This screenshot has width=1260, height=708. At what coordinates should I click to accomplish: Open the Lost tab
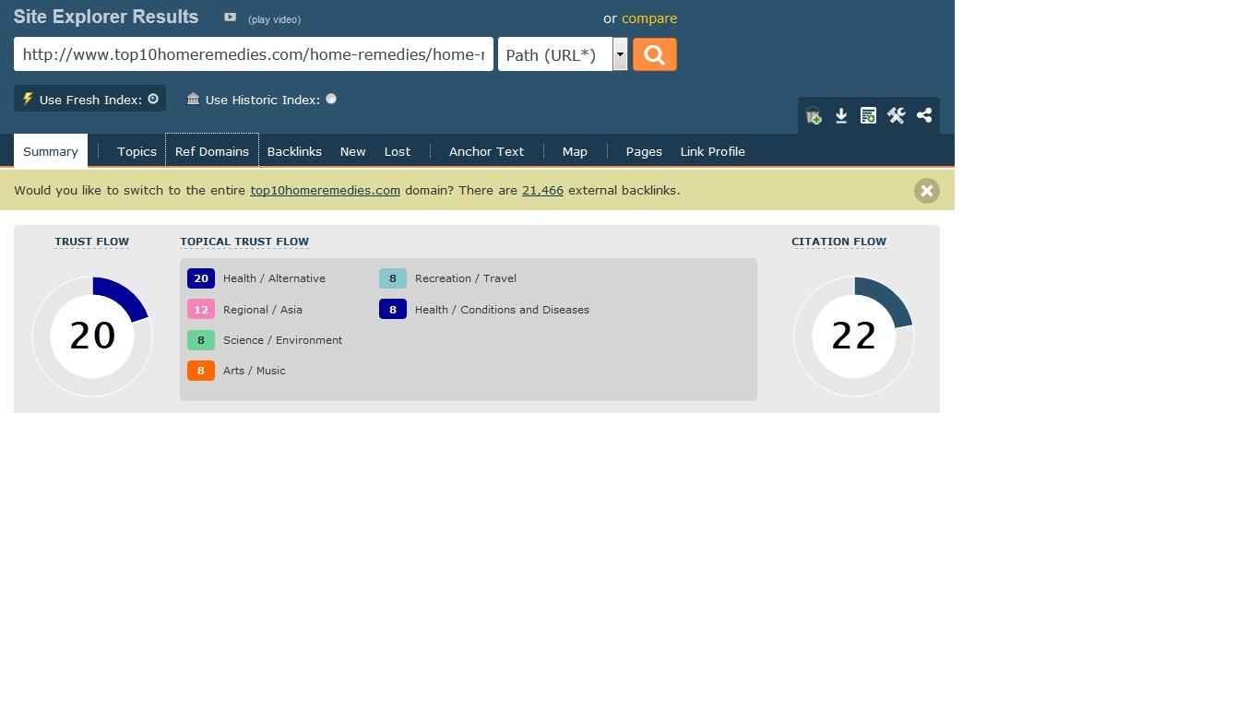[x=398, y=151]
